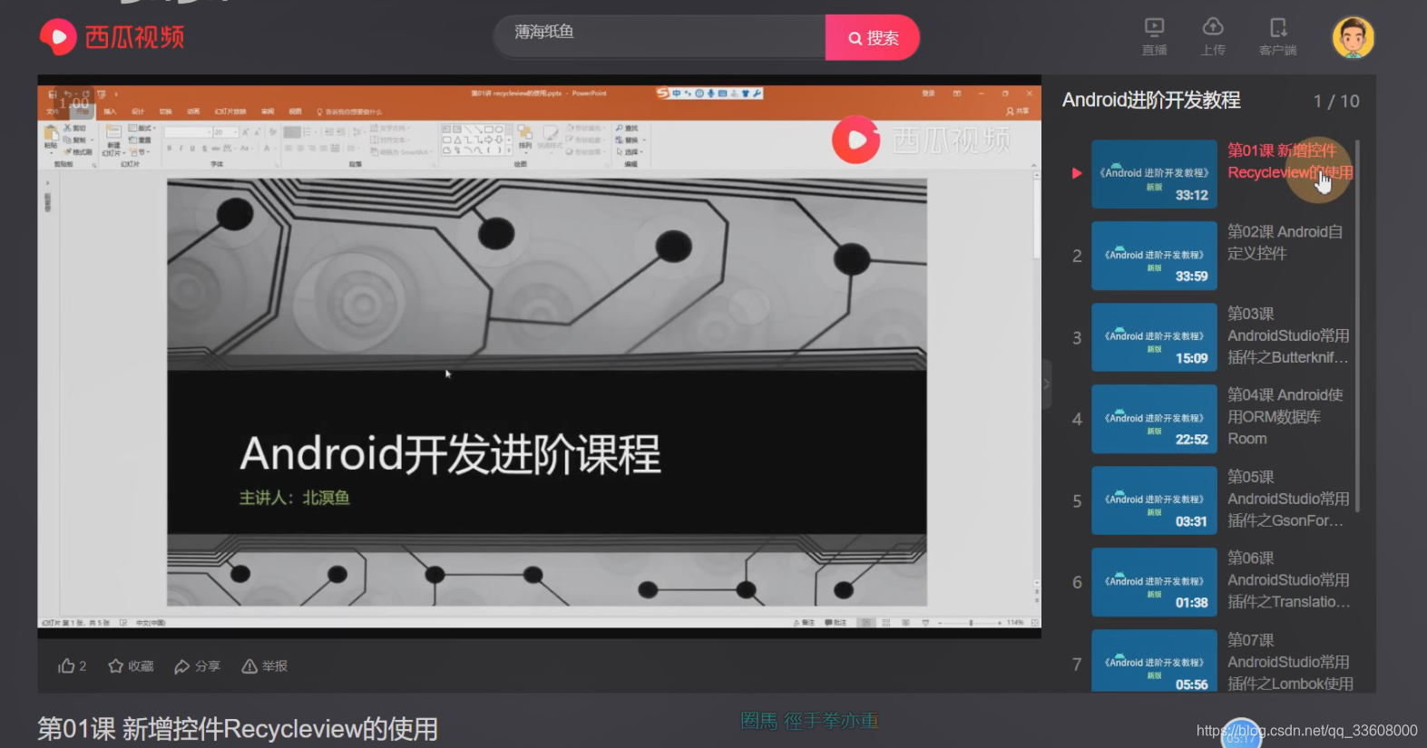Viewport: 1427px width, 748px height.
Task: Like the video with thumbs-up
Action: tap(72, 666)
